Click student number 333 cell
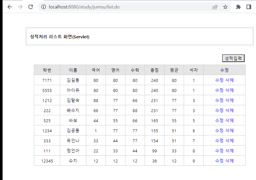The image size is (256, 180). pos(47,141)
